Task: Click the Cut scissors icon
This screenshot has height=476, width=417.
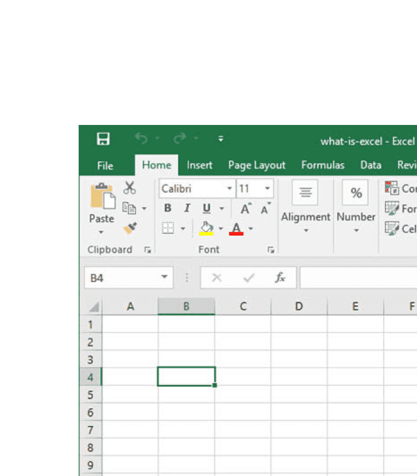Action: tap(129, 188)
